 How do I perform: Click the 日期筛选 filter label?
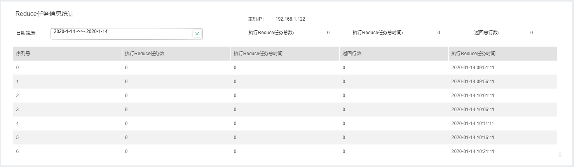[26, 33]
